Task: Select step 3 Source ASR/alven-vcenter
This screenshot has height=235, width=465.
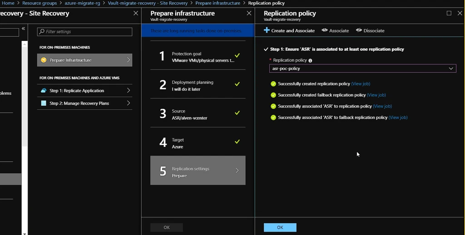Action: [198, 113]
